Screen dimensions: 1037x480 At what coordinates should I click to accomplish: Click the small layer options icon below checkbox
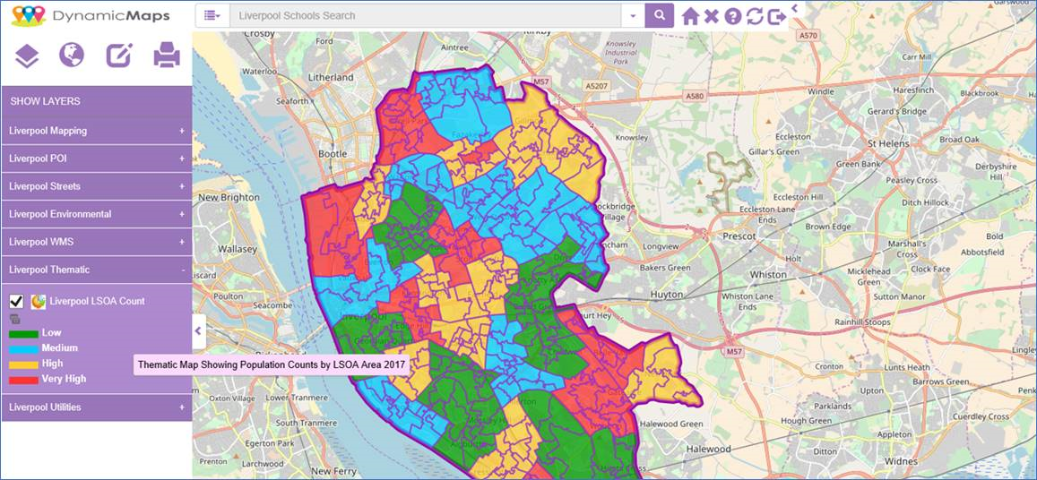coord(14,320)
